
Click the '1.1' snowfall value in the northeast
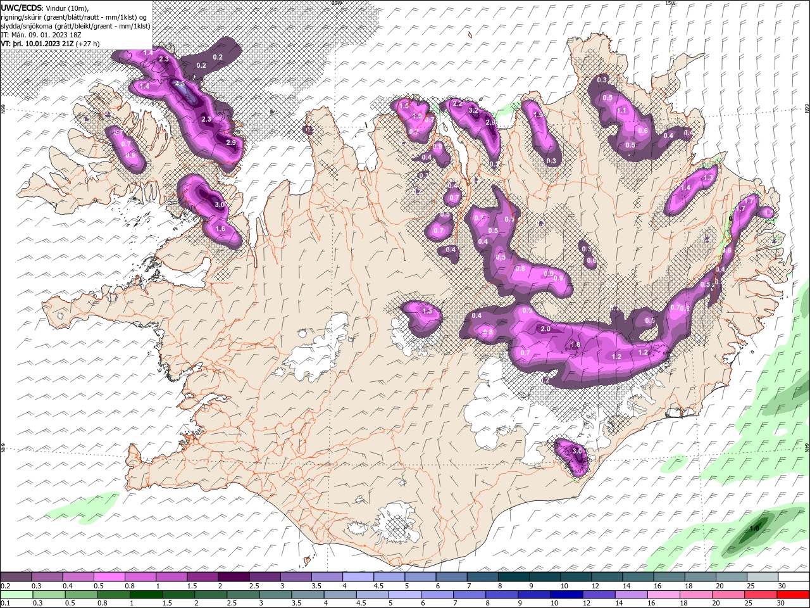621,110
